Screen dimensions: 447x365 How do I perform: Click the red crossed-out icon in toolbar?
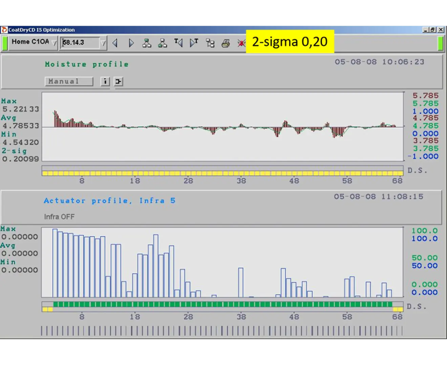tap(241, 43)
